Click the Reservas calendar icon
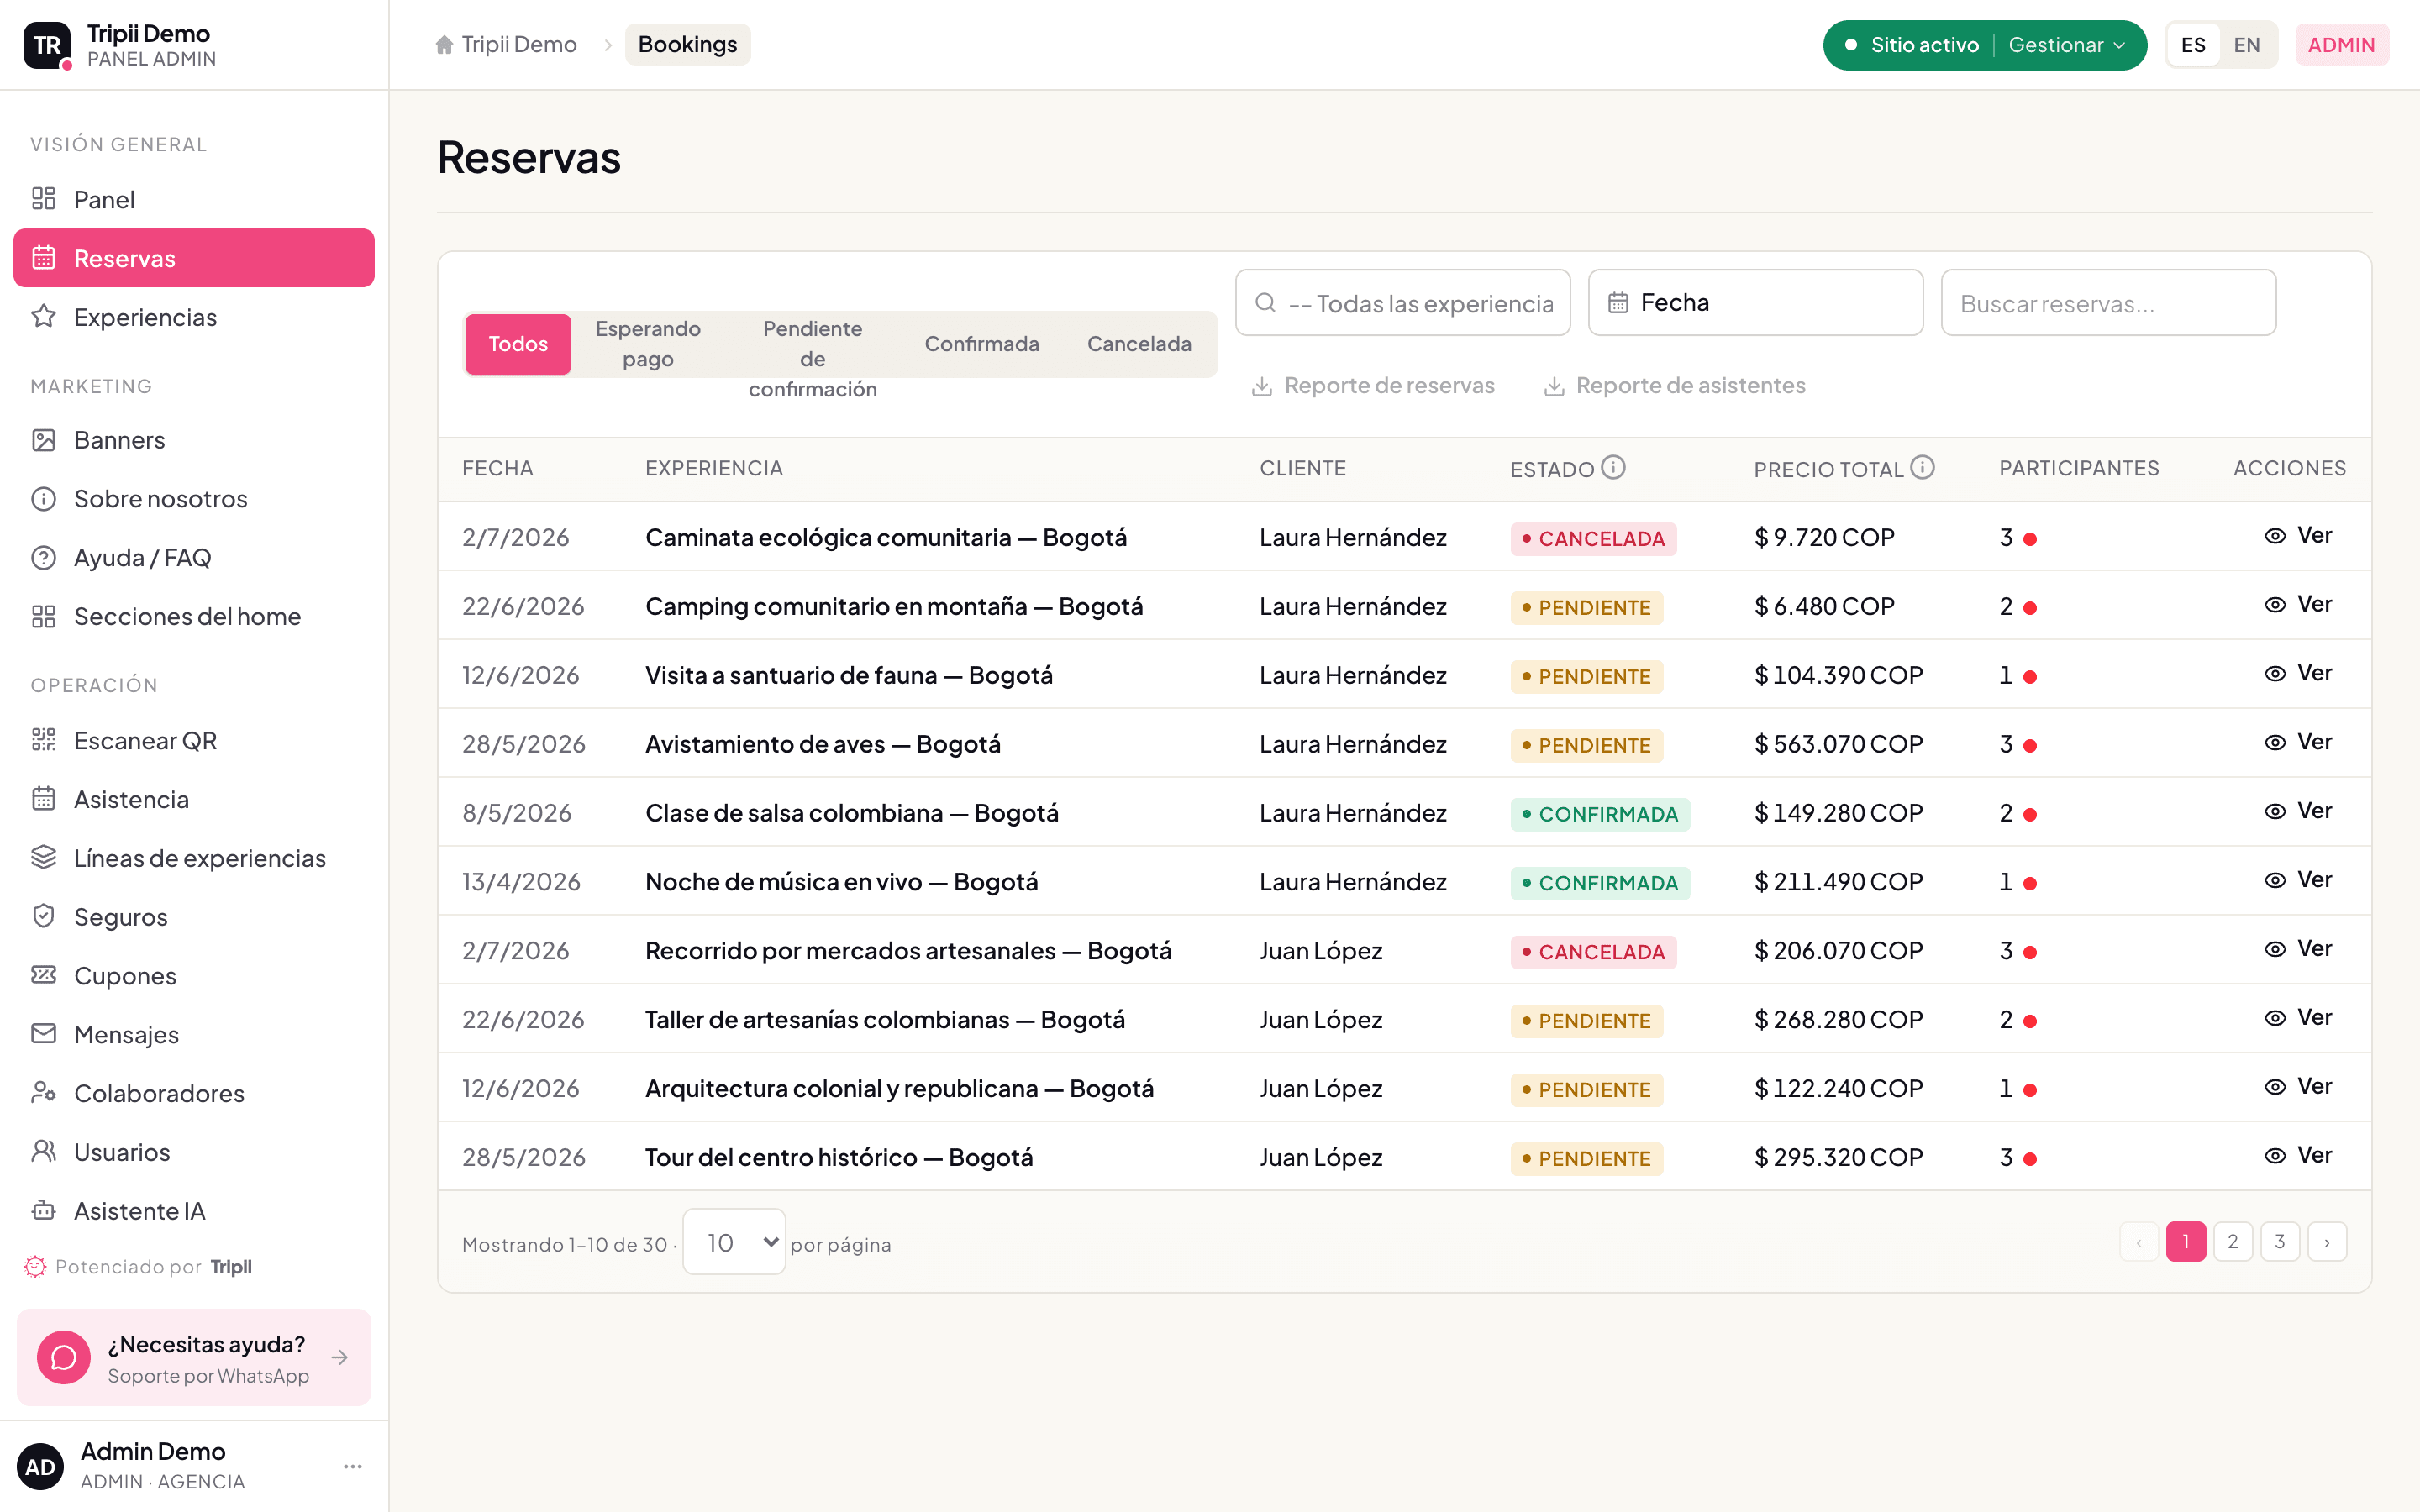 pos(43,258)
